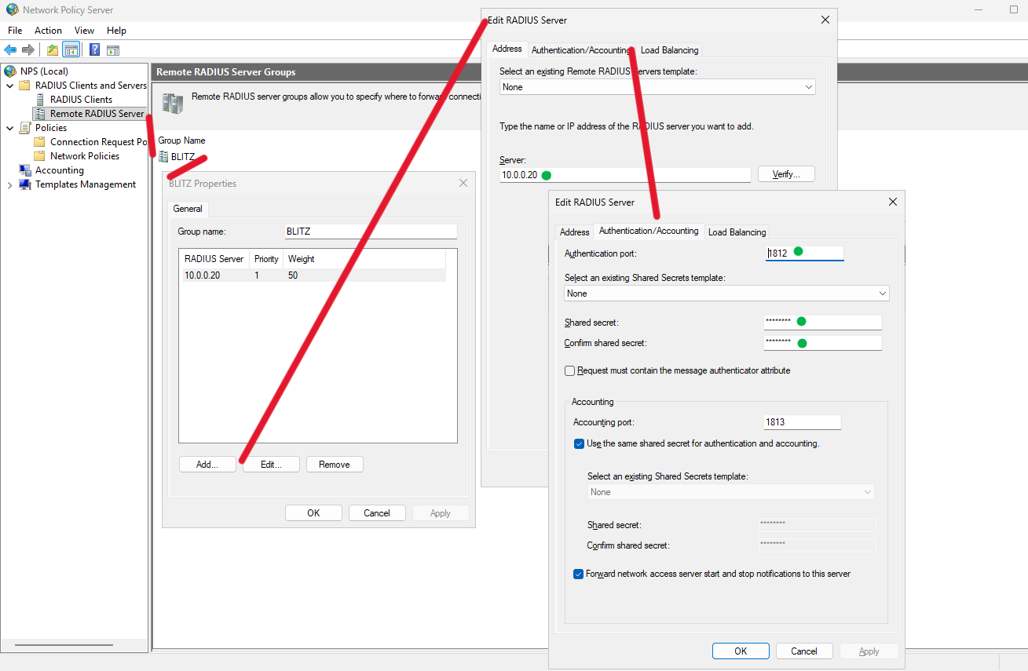The height and width of the screenshot is (671, 1028).
Task: Open the Action menu
Action: point(48,31)
